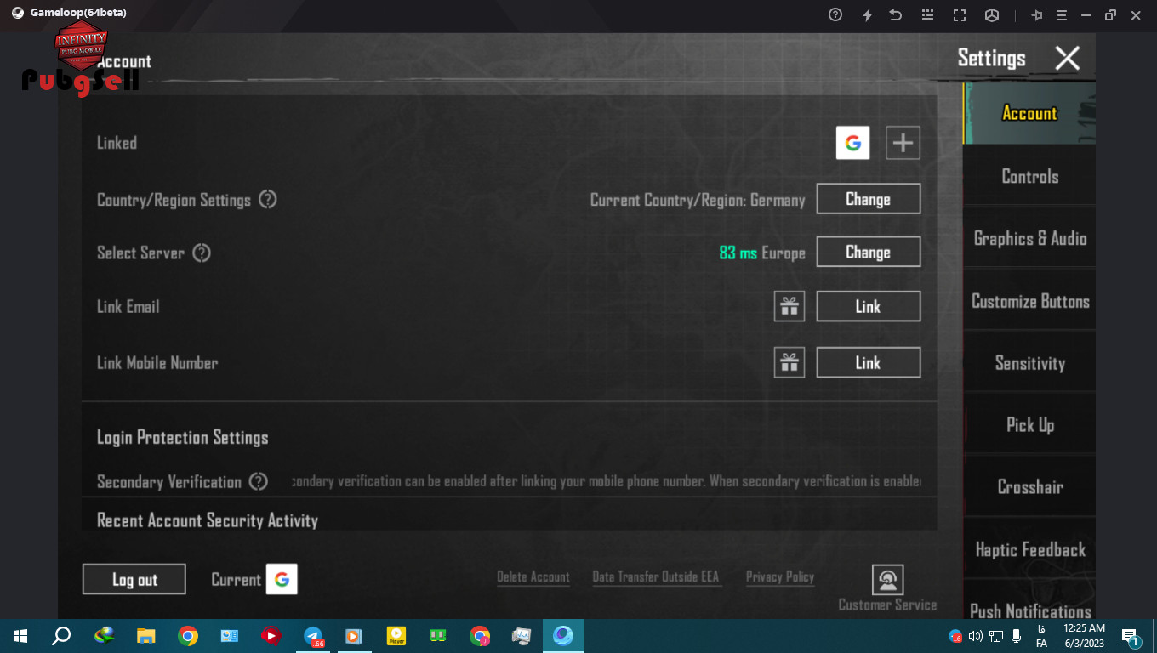Click the 83 ms Europe server text
The width and height of the screenshot is (1157, 653).
pos(761,253)
